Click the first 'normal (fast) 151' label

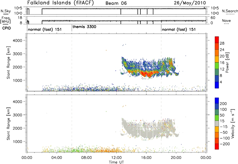[x=45, y=29]
